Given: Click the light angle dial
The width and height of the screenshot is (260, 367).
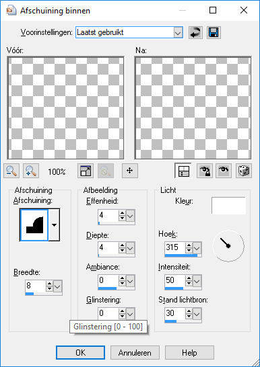Looking at the screenshot, I should [228, 246].
